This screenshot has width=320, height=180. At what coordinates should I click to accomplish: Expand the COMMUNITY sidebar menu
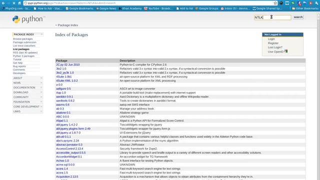pyautogui.click(x=28, y=97)
